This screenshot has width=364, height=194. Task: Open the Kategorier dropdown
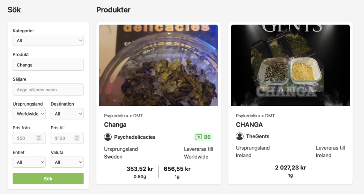(48, 41)
